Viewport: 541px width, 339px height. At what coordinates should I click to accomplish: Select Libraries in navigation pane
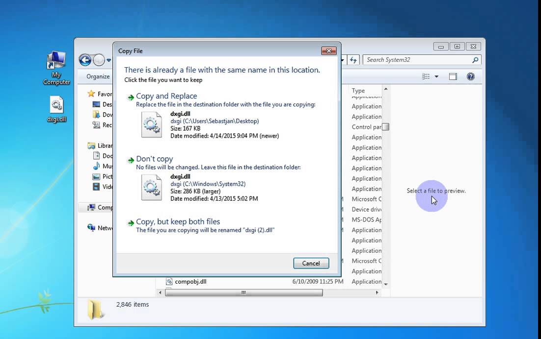pos(100,145)
